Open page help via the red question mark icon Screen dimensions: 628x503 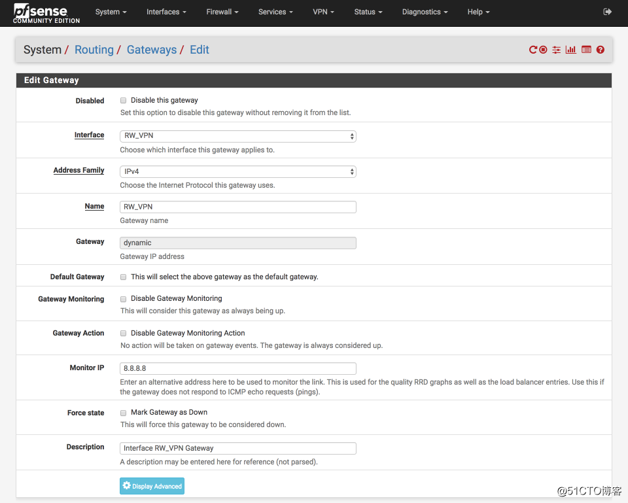coord(600,50)
